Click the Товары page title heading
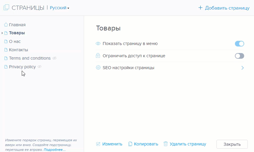 point(108,28)
